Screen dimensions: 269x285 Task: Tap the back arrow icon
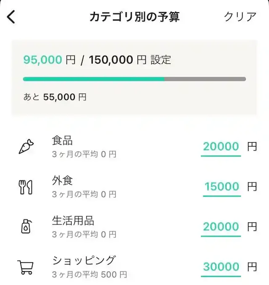pyautogui.click(x=11, y=17)
